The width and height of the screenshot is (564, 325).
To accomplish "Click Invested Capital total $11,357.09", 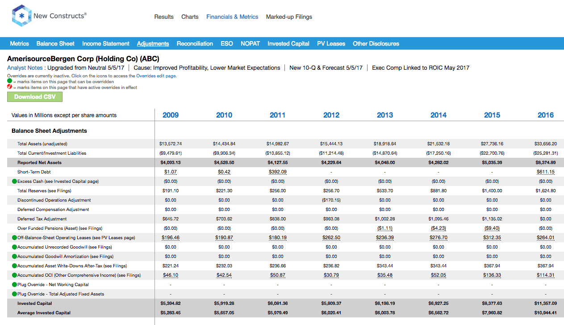I will 546,304.
